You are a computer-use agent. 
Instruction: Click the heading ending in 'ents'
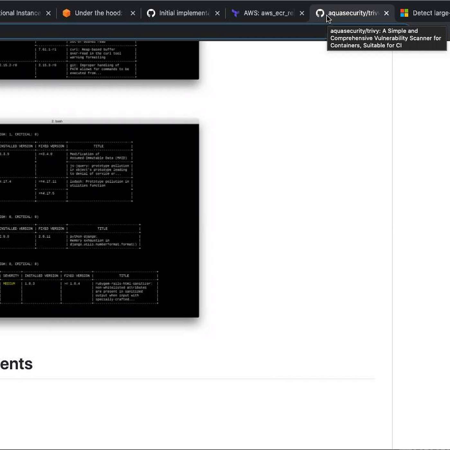click(x=16, y=364)
